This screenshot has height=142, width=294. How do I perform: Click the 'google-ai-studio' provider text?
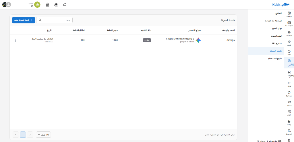pyautogui.click(x=187, y=42)
